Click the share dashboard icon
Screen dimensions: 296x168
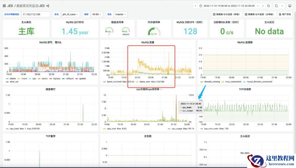(48, 6)
